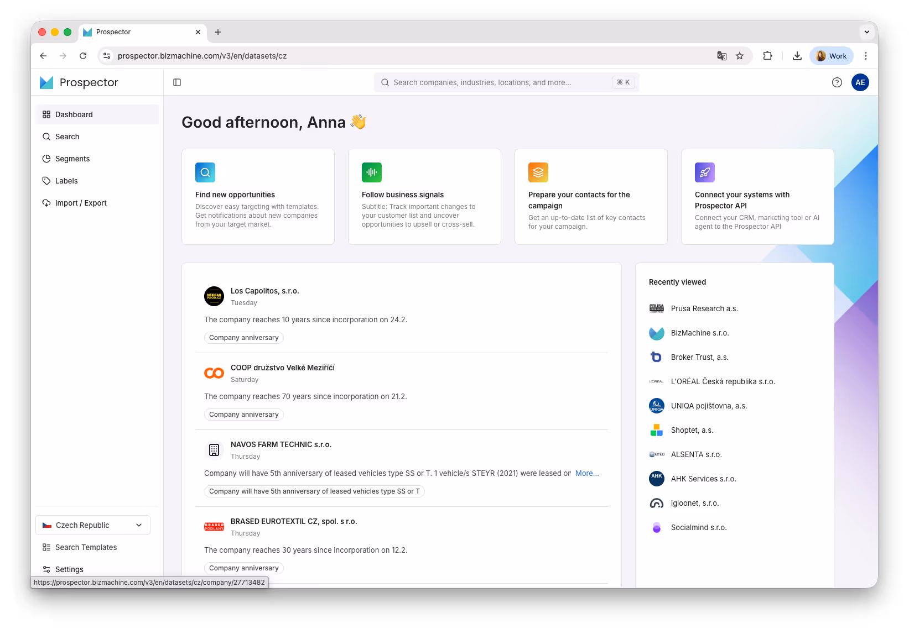Click Company anniversary tag under BRASED EUROTEXTIL
Viewport: 909px width, 629px height.
[244, 568]
